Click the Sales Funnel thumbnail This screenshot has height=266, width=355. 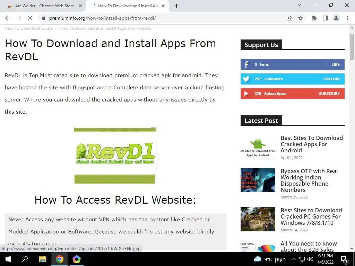(258, 246)
